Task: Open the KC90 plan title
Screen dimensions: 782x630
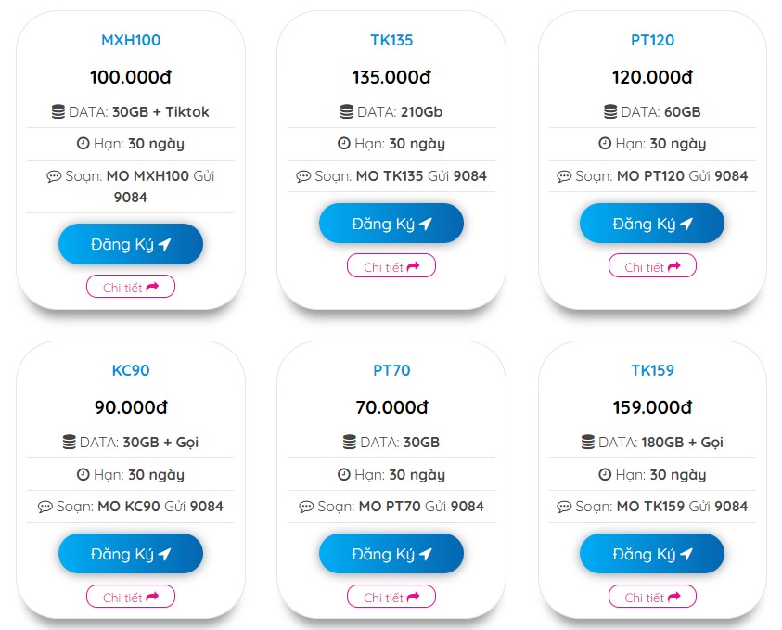Action: pos(130,370)
